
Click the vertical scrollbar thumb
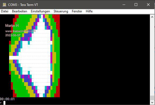[x=152, y=98]
